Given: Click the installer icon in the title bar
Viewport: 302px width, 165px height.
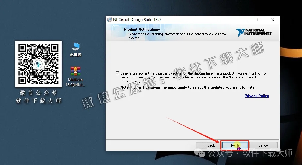Looking at the screenshot, I should point(109,20).
